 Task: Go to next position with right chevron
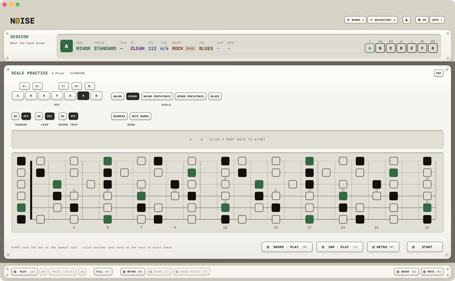point(202,140)
